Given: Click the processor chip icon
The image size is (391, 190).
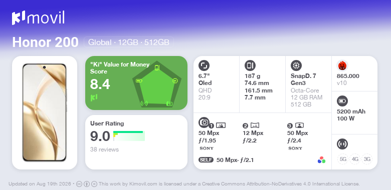Looking at the screenshot, I should pyautogui.click(x=296, y=65).
